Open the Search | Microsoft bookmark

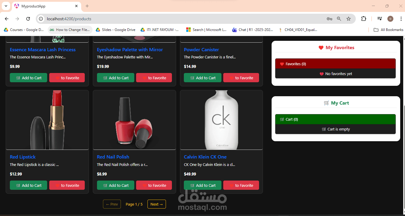point(207,30)
